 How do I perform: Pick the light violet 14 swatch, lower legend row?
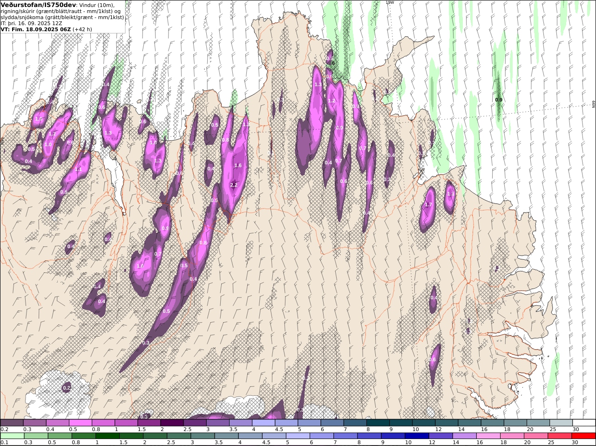(x=465, y=436)
